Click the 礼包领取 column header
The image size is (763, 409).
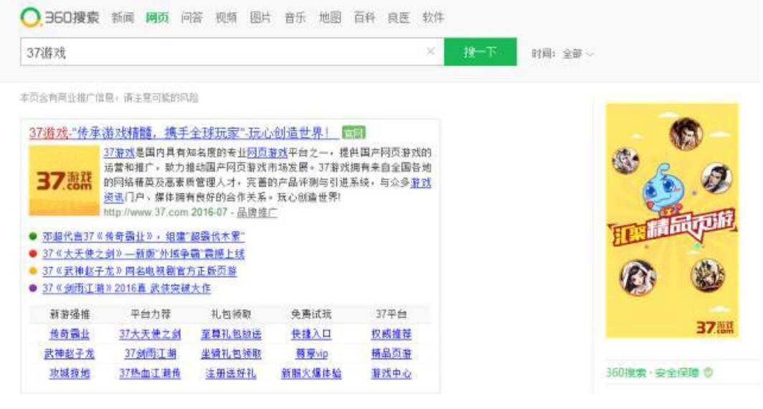point(231,314)
